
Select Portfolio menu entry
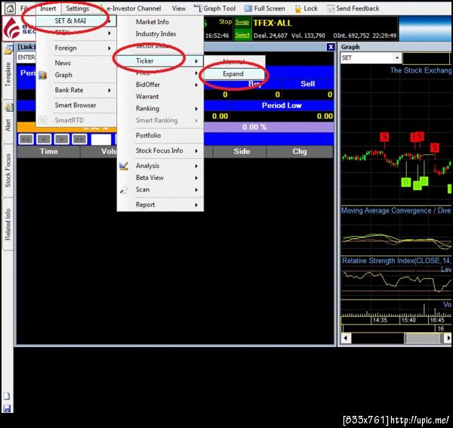pyautogui.click(x=160, y=135)
